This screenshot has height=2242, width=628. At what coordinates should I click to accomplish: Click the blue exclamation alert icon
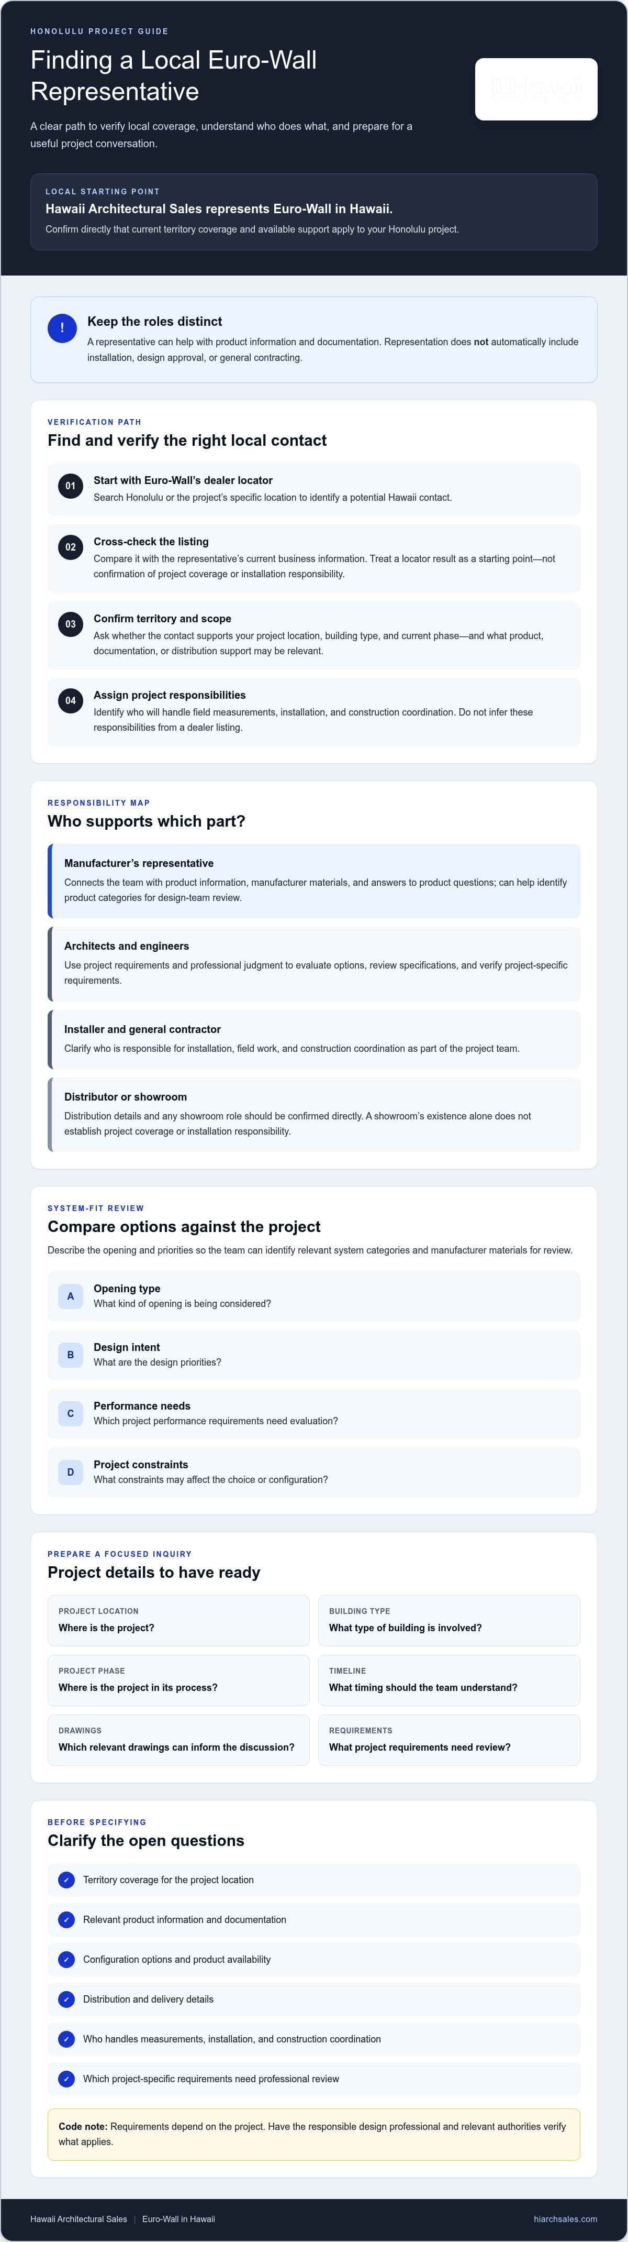coord(62,328)
